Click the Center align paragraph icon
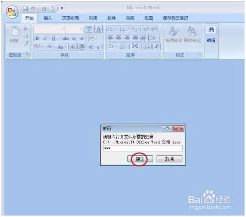This screenshot has width=246, height=217. click(x=119, y=38)
